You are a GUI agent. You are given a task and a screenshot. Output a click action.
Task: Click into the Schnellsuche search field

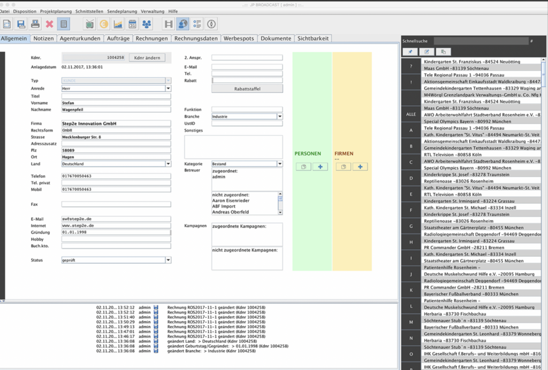pos(481,41)
